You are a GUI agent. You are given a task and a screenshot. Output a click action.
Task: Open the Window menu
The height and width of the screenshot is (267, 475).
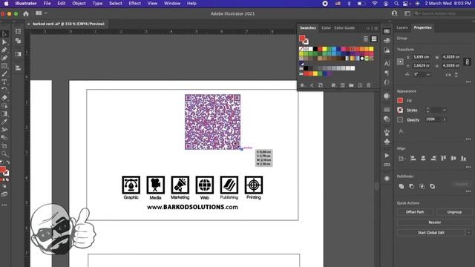(x=172, y=3)
